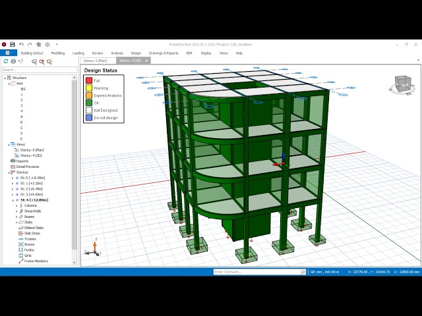Open the Help ribbon tab
This screenshot has width=422, height=316.
(239, 53)
